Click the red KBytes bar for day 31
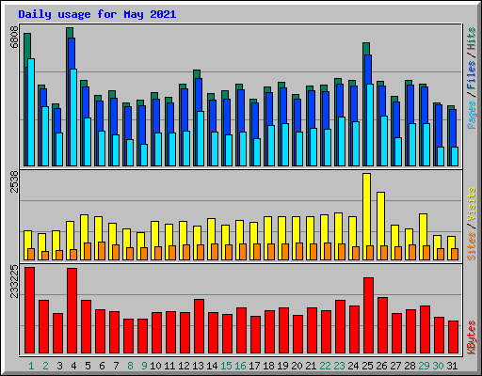 click(x=453, y=337)
